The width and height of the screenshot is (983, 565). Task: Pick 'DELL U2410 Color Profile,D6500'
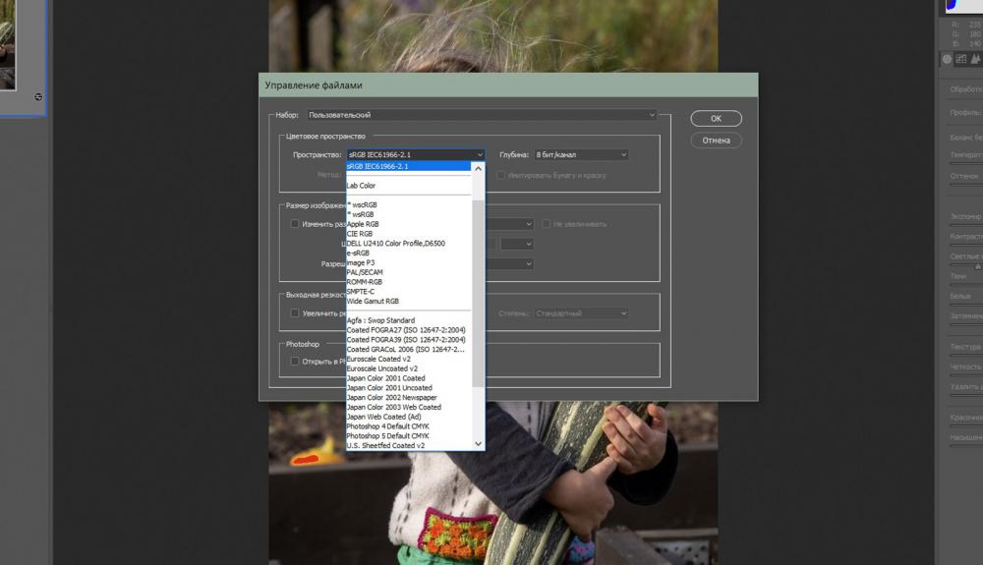click(x=408, y=243)
